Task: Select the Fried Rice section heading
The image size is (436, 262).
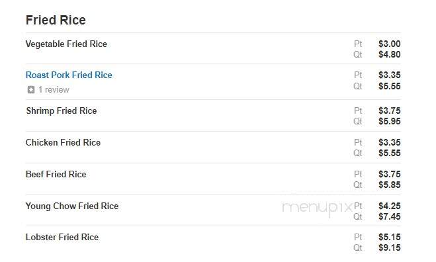Action: 56,20
